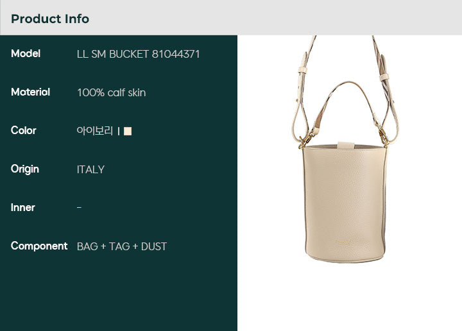Click the ivory color swatch square
This screenshot has width=462, height=331.
[128, 131]
